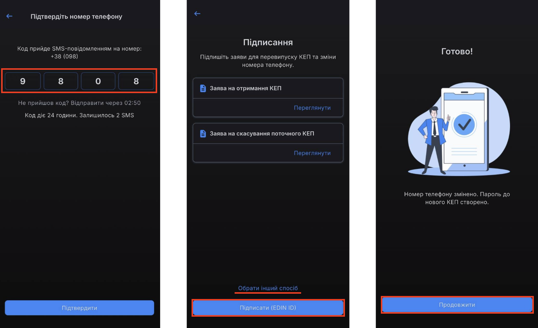
Task: Click the 'Підписання' heading
Action: click(268, 42)
